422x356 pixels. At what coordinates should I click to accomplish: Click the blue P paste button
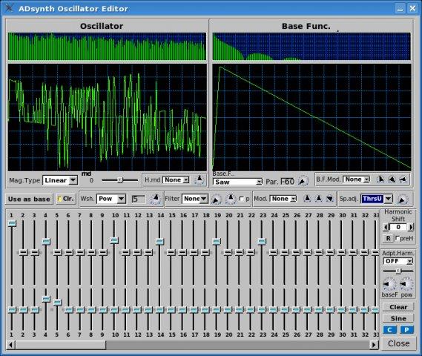[x=406, y=329]
